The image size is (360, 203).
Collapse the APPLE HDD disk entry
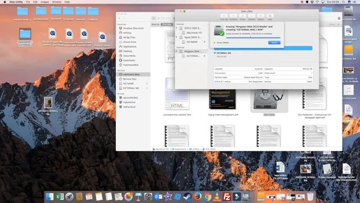click(x=177, y=28)
